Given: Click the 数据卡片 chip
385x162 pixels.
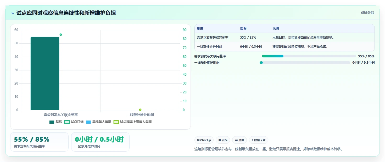Looking at the screenshot, I should [259, 140].
